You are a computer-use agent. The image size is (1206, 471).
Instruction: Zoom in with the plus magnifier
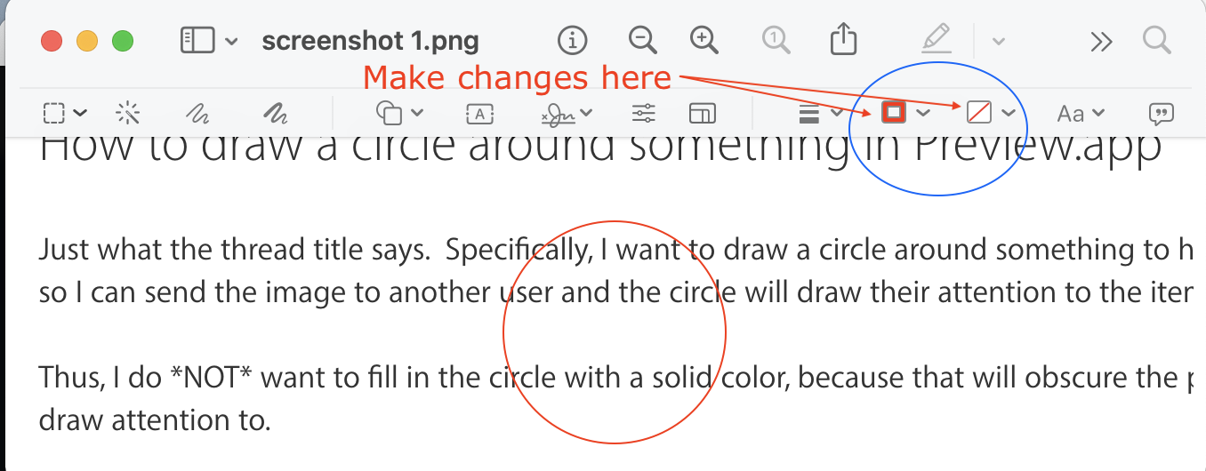pos(704,40)
